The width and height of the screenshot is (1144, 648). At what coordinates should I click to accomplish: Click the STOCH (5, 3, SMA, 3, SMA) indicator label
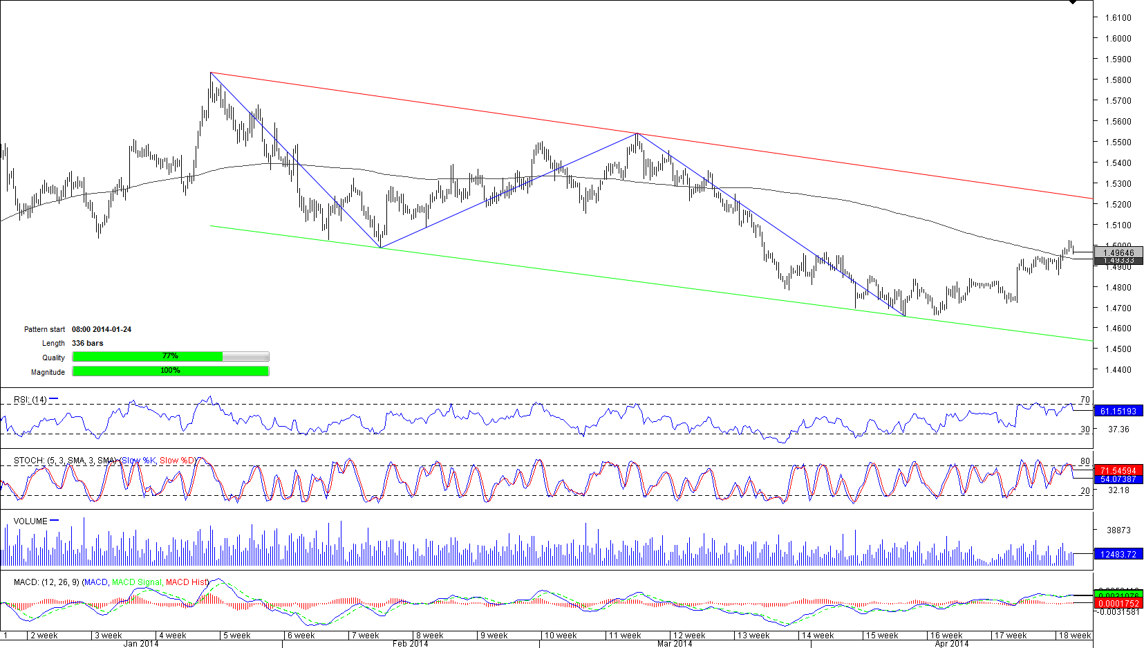[x=66, y=461]
